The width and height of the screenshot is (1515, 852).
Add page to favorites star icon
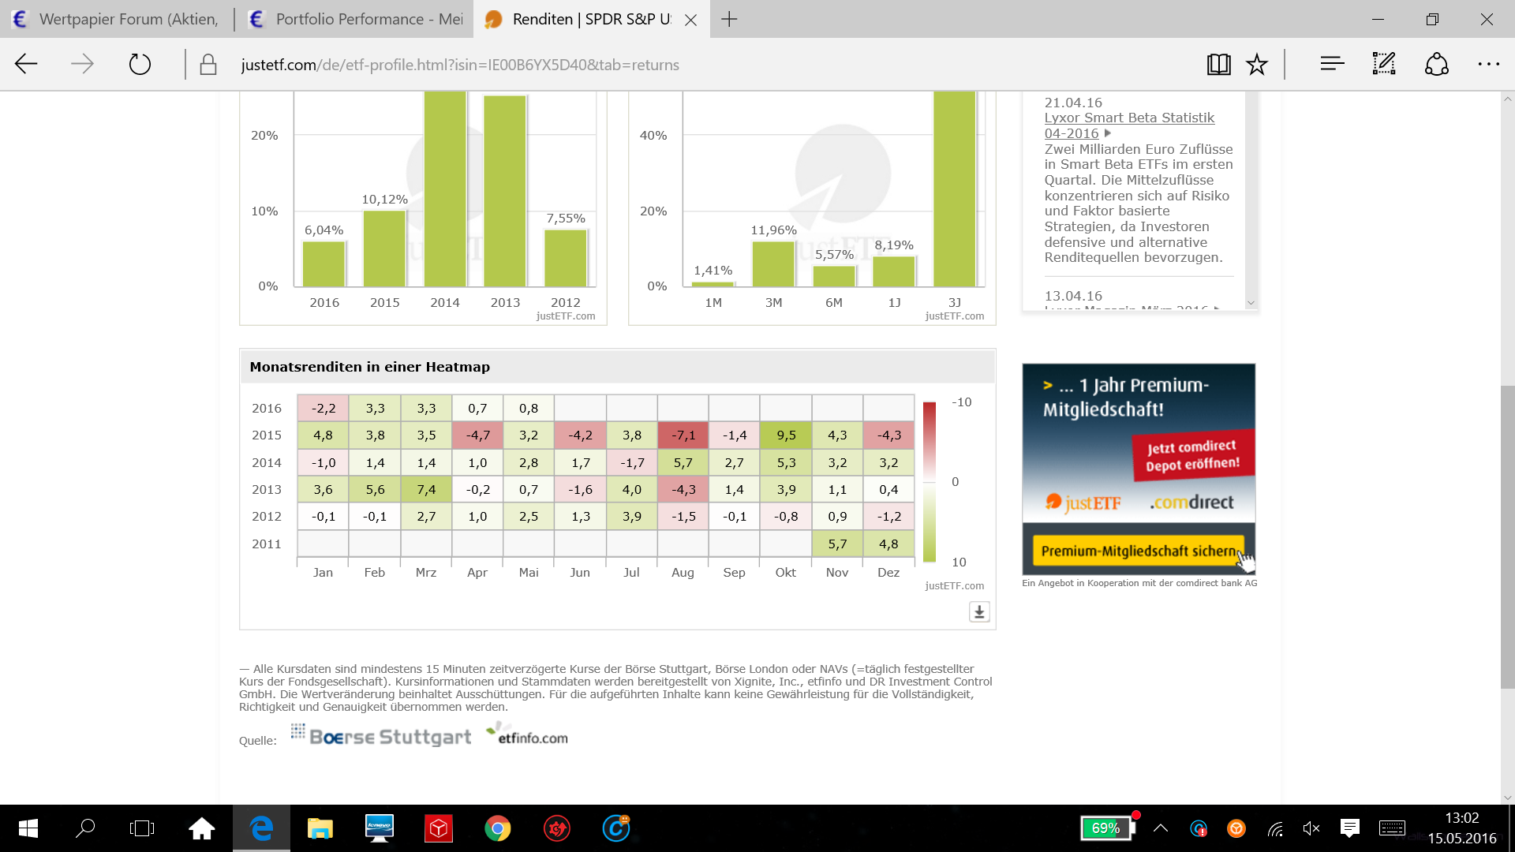pos(1257,65)
